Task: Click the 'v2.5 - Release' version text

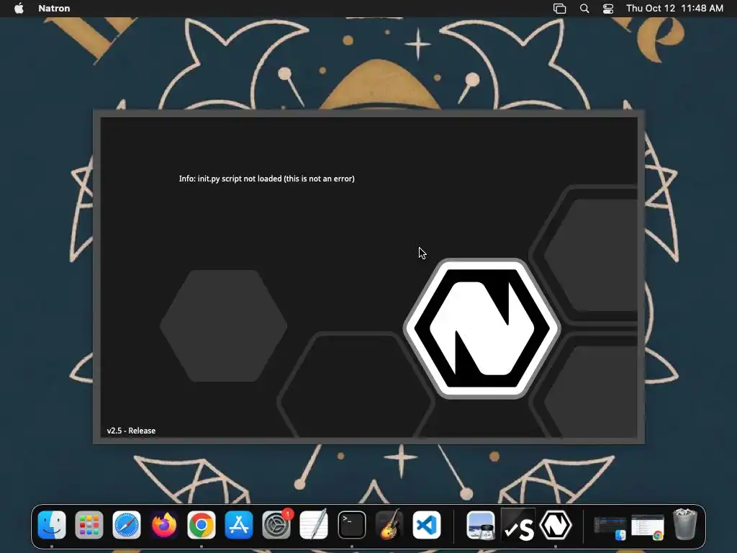Action: 131,431
